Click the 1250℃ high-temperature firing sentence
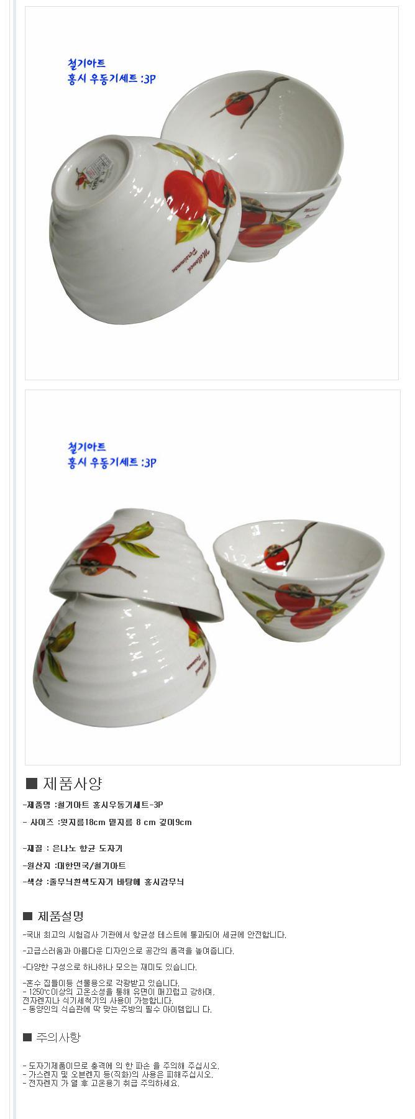This screenshot has width=415, height=1119. coord(119,992)
